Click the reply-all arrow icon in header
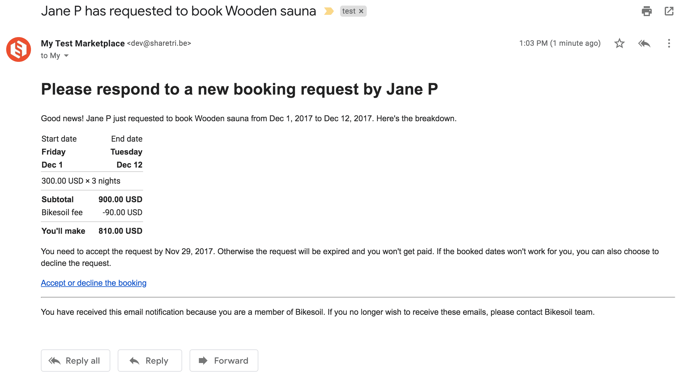The width and height of the screenshot is (679, 376). point(644,43)
